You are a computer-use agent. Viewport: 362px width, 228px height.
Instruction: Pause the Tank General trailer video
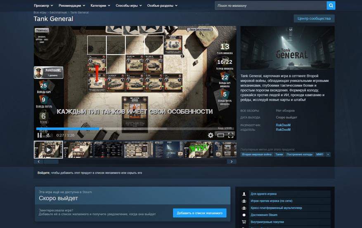40,135
